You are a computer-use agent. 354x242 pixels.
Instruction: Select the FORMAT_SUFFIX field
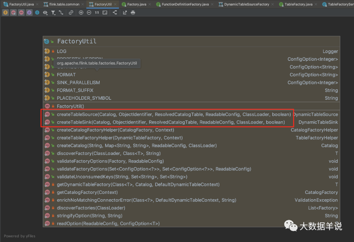point(191,90)
